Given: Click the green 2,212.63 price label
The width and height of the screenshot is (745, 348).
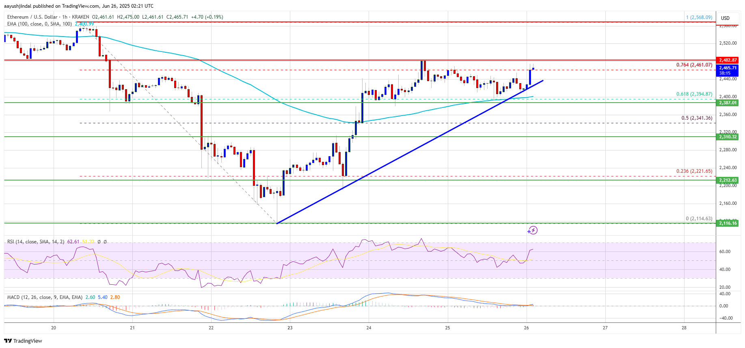Looking at the screenshot, I should pyautogui.click(x=728, y=180).
